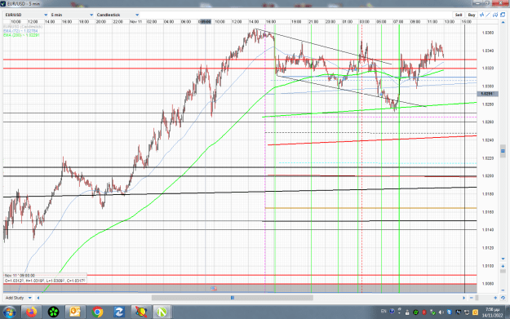Select the trend line drawing tool
This screenshot has width=510, height=319.
click(x=488, y=15)
